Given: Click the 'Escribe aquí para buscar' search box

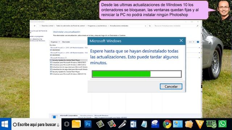Looking at the screenshot, I should coord(36,125).
